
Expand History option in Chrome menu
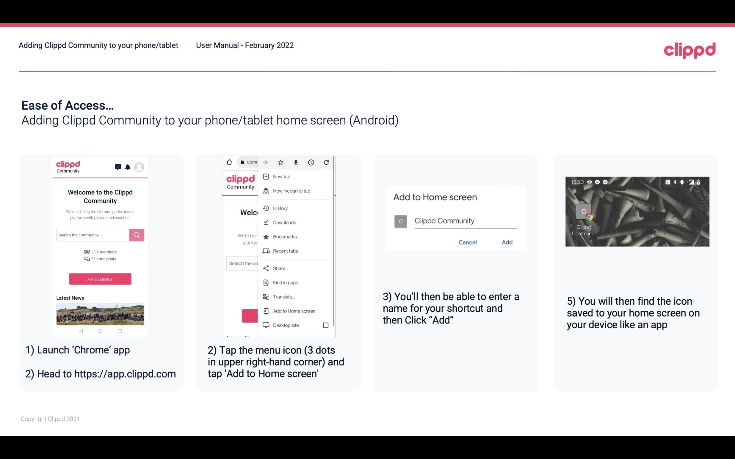point(280,208)
